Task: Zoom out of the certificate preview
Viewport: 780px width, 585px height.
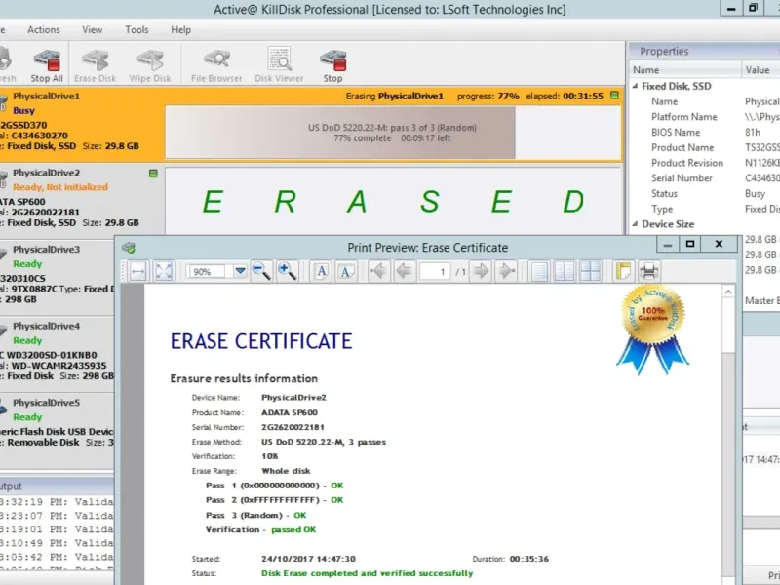Action: 261,271
